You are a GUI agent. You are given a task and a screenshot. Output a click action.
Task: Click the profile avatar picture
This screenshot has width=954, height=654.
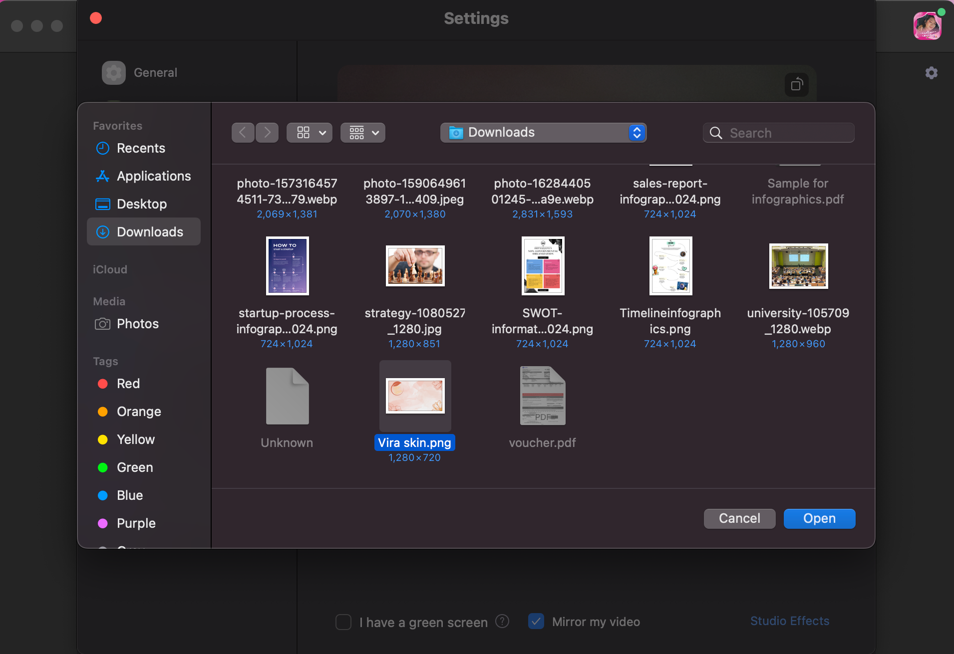click(x=927, y=26)
